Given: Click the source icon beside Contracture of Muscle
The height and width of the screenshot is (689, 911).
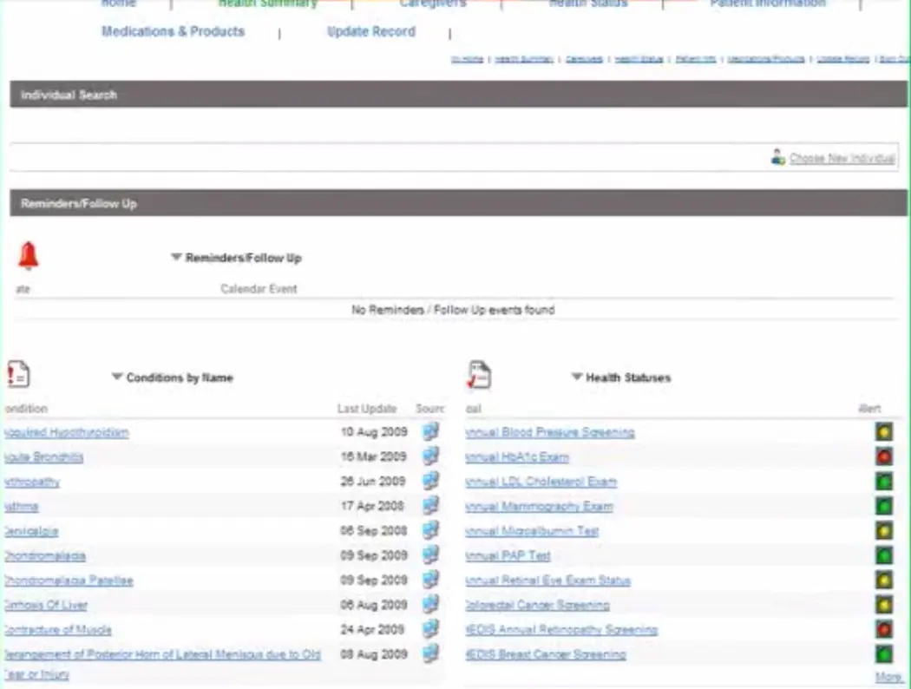Looking at the screenshot, I should (x=430, y=630).
